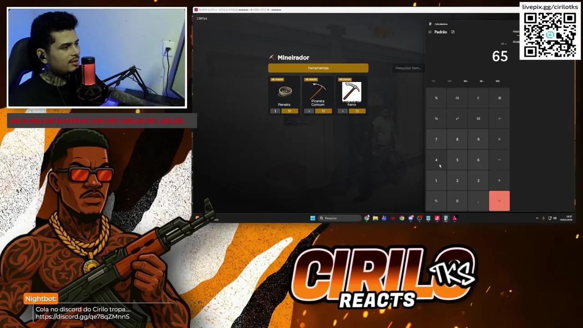Click the cart icon under Picareta de Ferro
Viewport: 583px width, 328px height.
[357, 111]
